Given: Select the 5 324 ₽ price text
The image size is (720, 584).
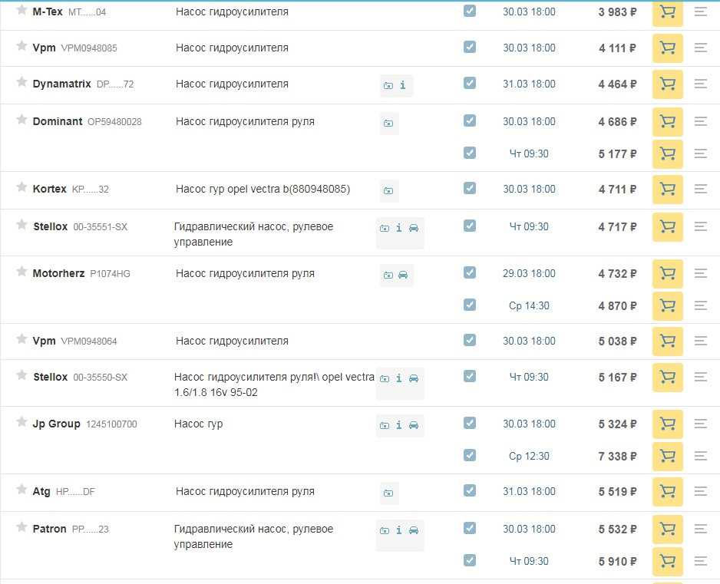Looking at the screenshot, I should 617,424.
